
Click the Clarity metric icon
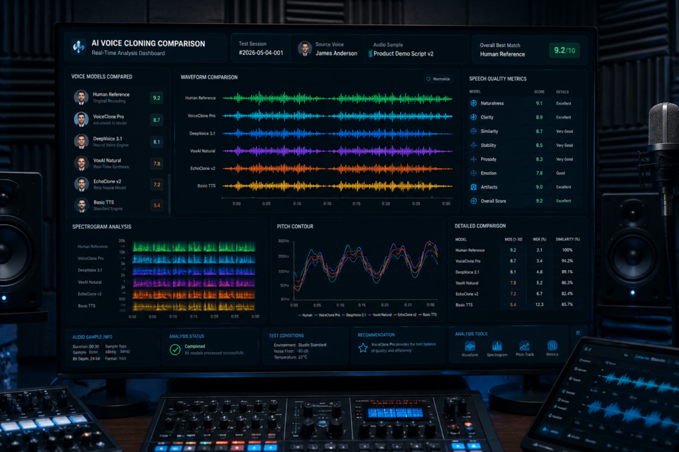pos(473,117)
